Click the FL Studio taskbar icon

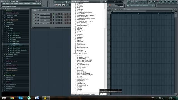46,98
